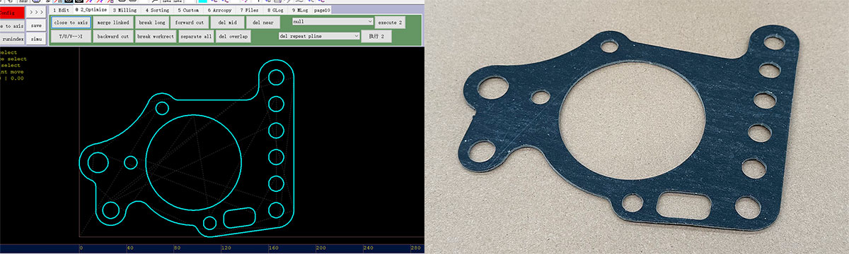Click the merge linked button

click(x=113, y=23)
